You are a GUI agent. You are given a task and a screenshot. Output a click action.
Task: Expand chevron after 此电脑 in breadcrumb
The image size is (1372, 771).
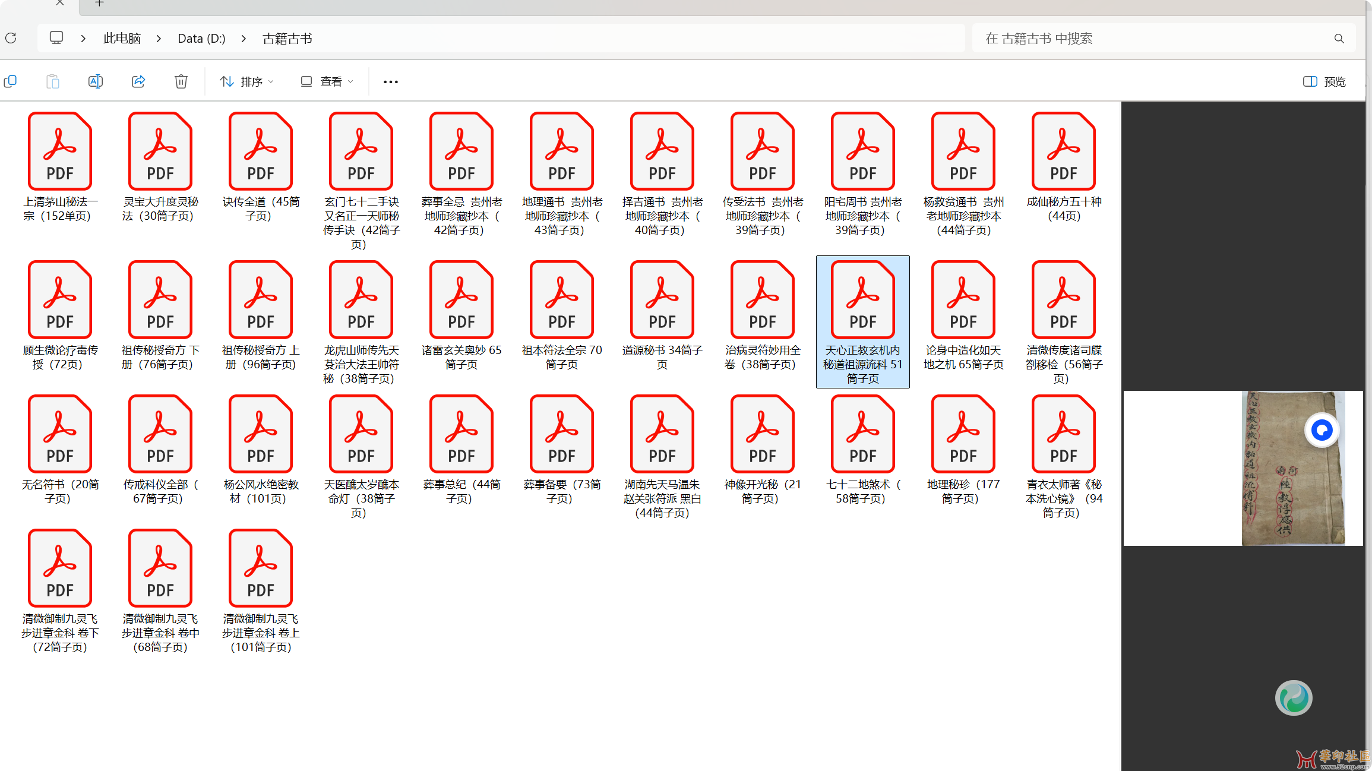click(x=159, y=39)
